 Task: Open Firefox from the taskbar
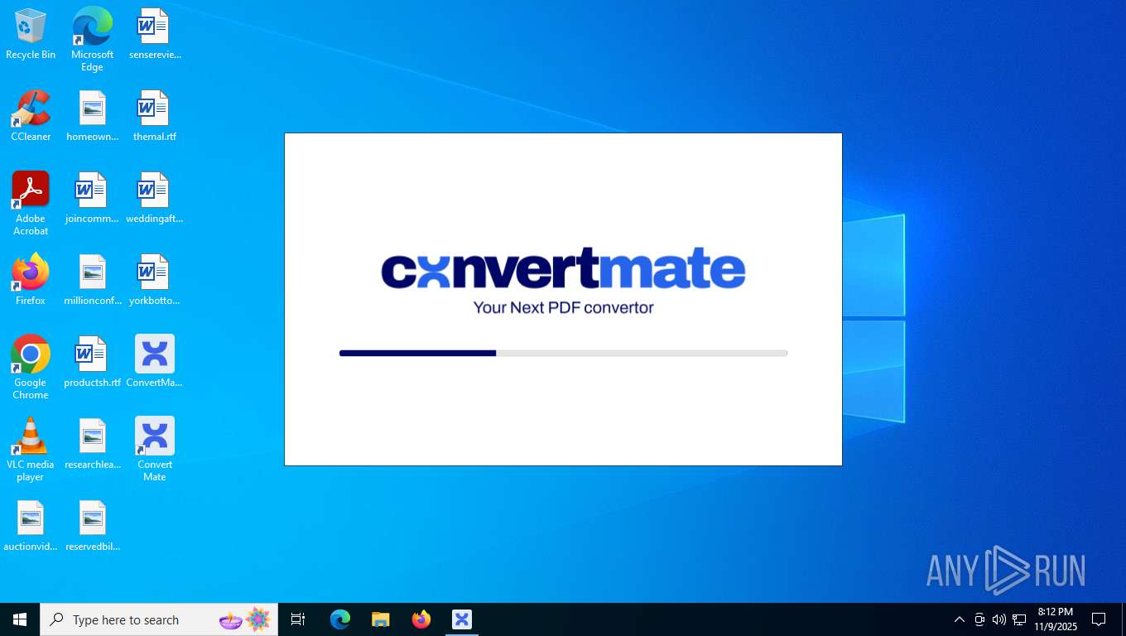point(421,619)
